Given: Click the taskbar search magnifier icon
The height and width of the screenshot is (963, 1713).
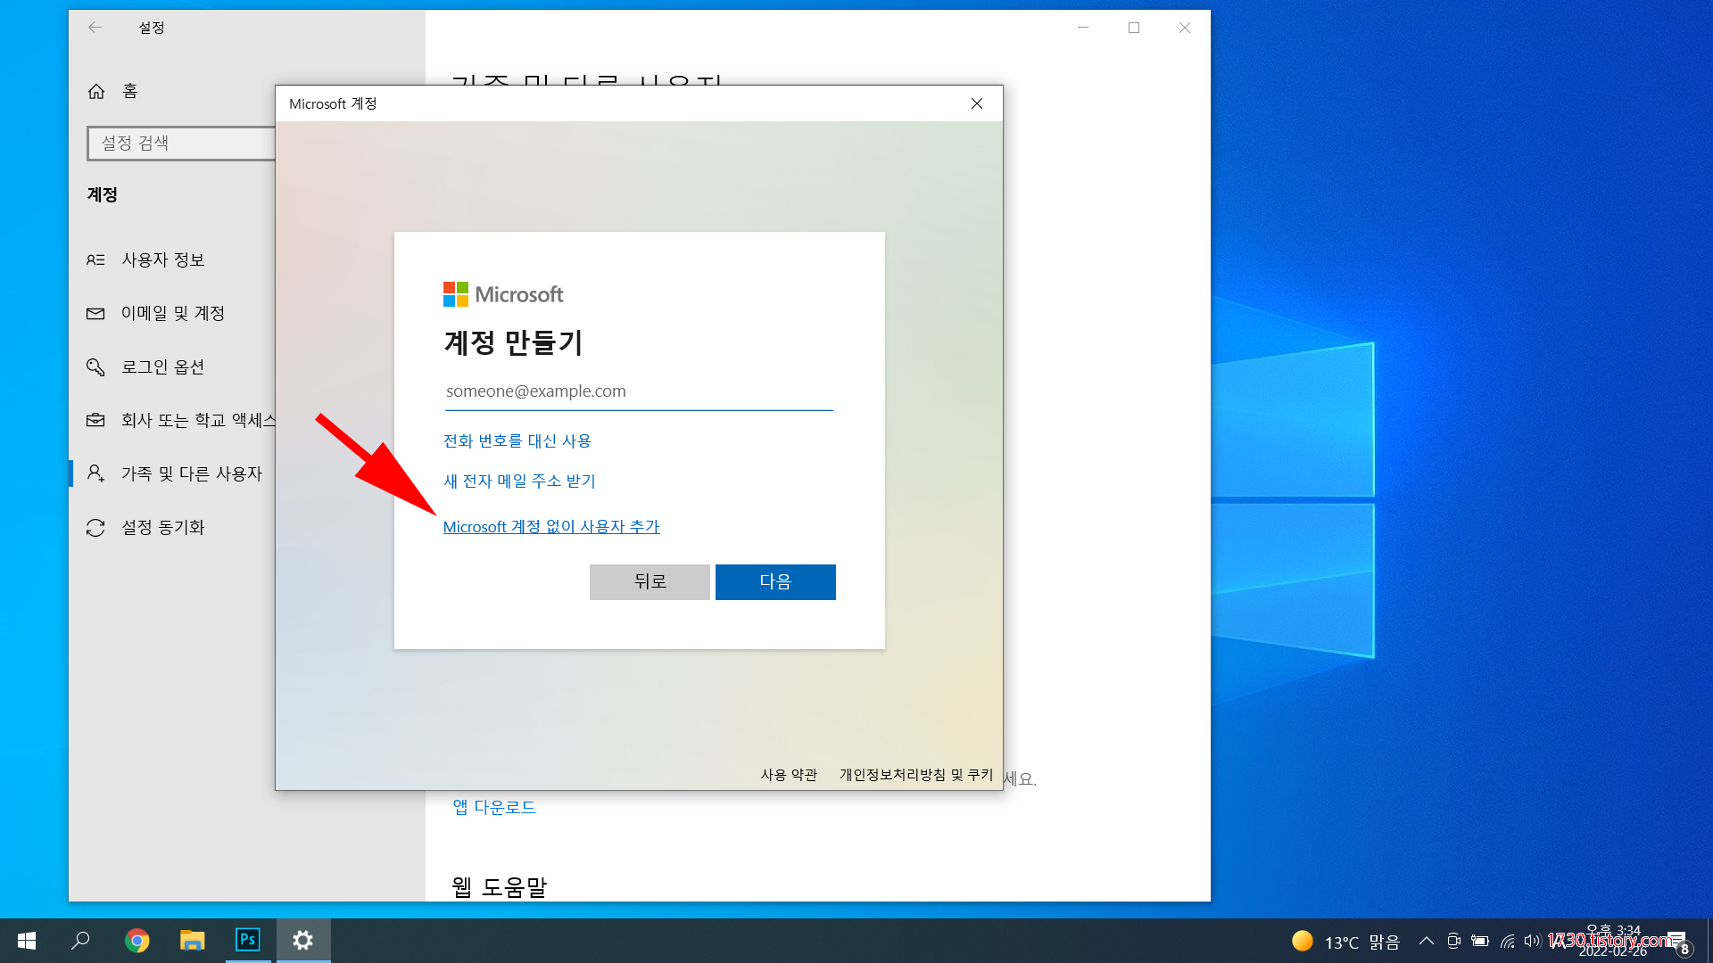Looking at the screenshot, I should pyautogui.click(x=81, y=941).
